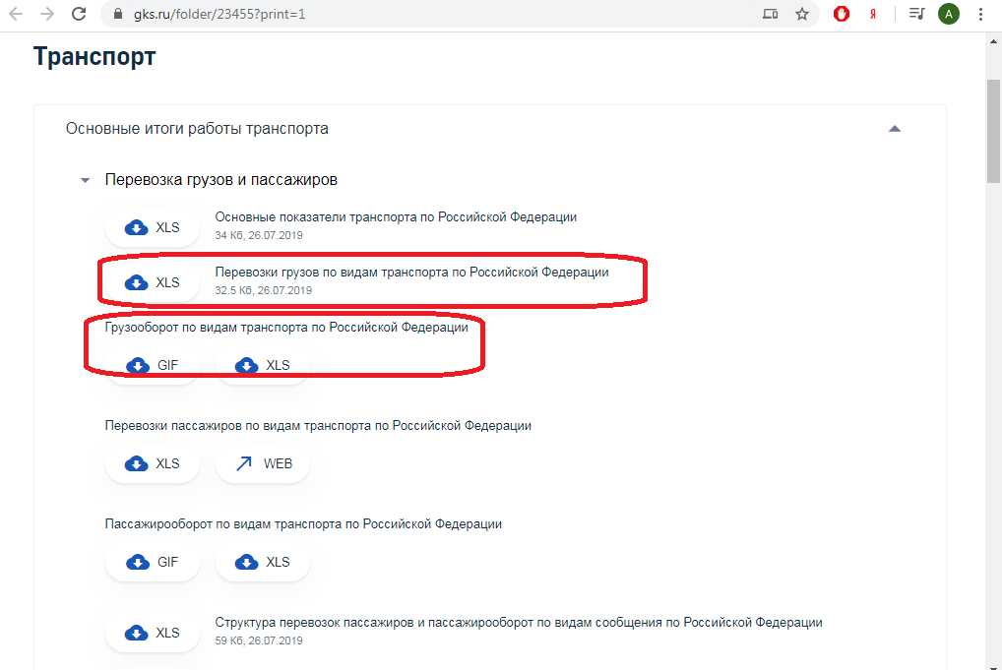This screenshot has height=670, width=1002.
Task: Click heading Перевозки пассажиров по видам транспорта
Action: tap(318, 425)
